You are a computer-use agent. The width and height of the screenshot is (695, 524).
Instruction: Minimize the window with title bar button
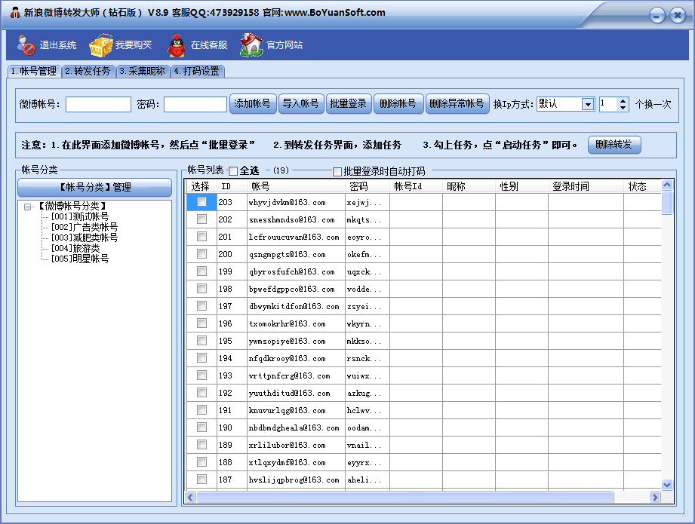(x=657, y=16)
